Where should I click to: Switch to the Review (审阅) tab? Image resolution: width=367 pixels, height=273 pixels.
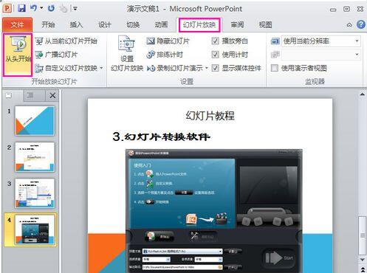coord(237,24)
